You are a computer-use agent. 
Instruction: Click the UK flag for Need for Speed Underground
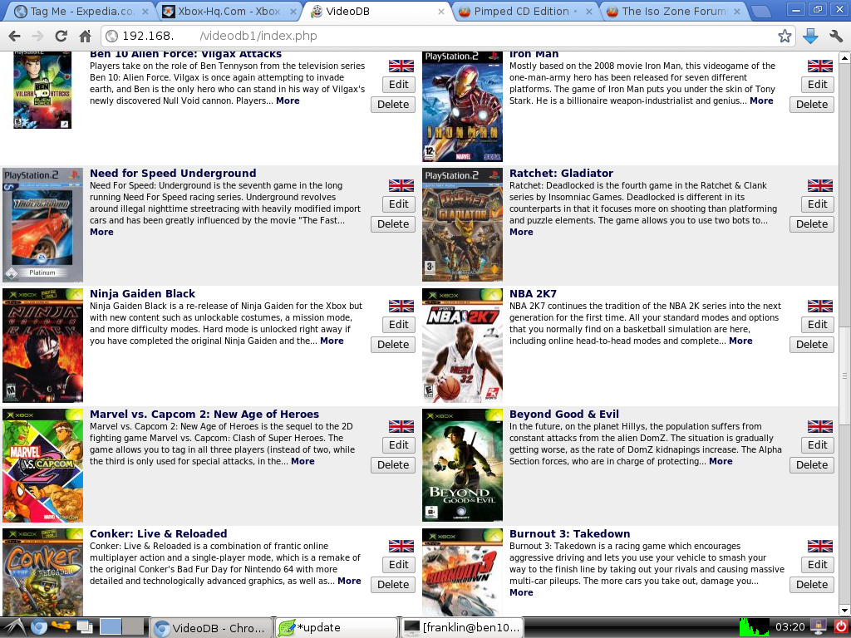(x=401, y=185)
